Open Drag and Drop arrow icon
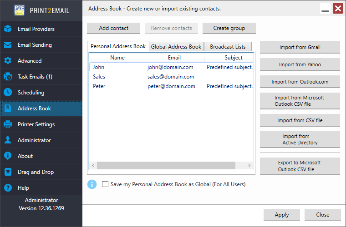346x227 pixels. 8,172
